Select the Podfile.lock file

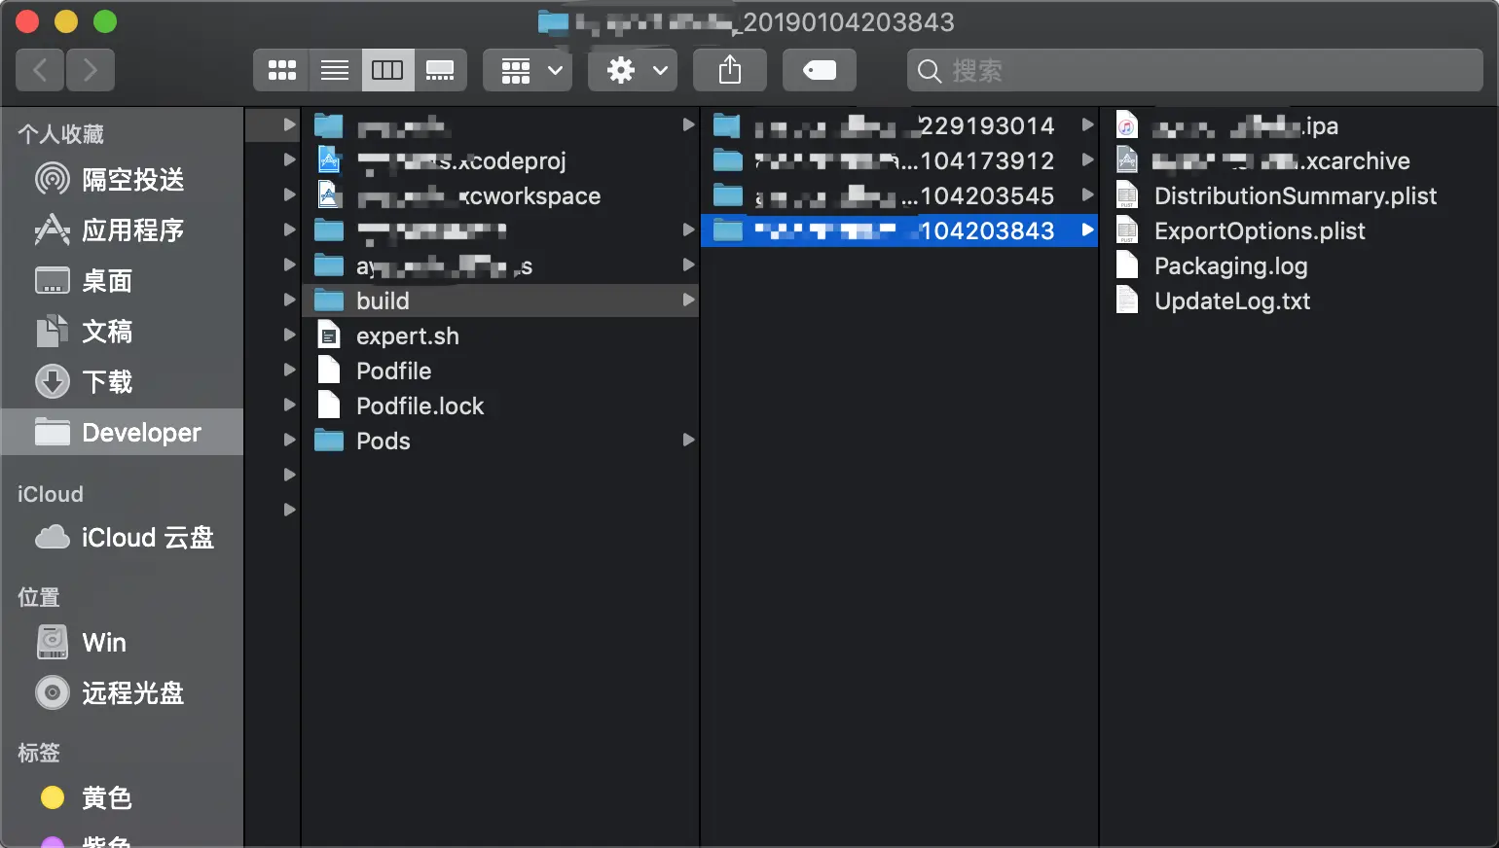coord(500,406)
